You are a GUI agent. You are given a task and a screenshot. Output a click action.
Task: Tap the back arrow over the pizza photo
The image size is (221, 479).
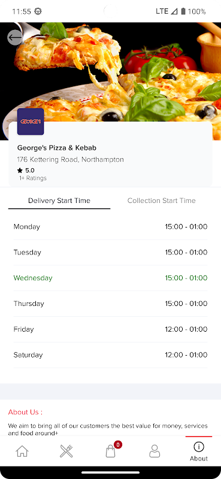[x=14, y=38]
